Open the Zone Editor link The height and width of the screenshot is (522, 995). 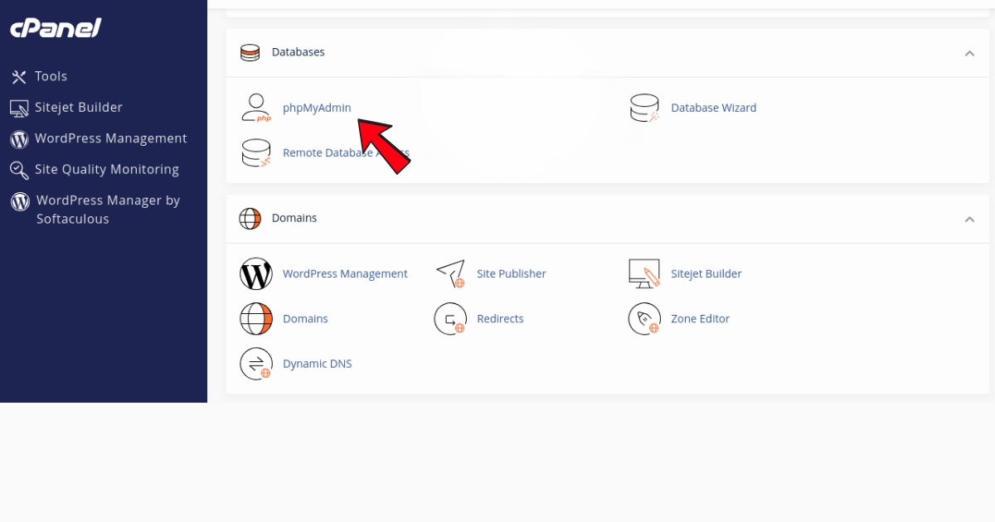point(700,319)
